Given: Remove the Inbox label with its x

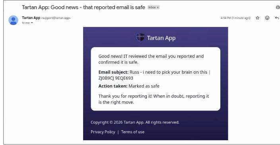Looking at the screenshot, I should [x=157, y=8].
